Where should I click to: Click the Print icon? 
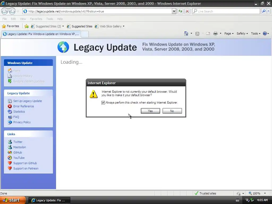point(215,33)
